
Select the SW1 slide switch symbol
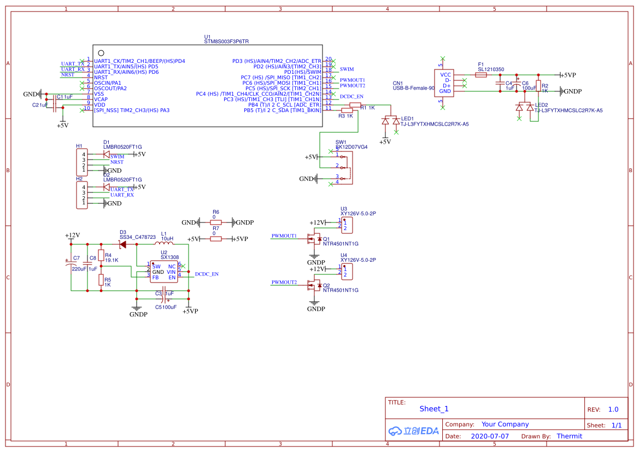344,168
